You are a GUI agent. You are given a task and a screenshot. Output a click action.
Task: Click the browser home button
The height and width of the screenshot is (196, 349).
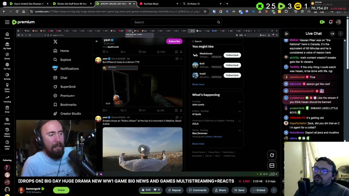tap(24, 11)
